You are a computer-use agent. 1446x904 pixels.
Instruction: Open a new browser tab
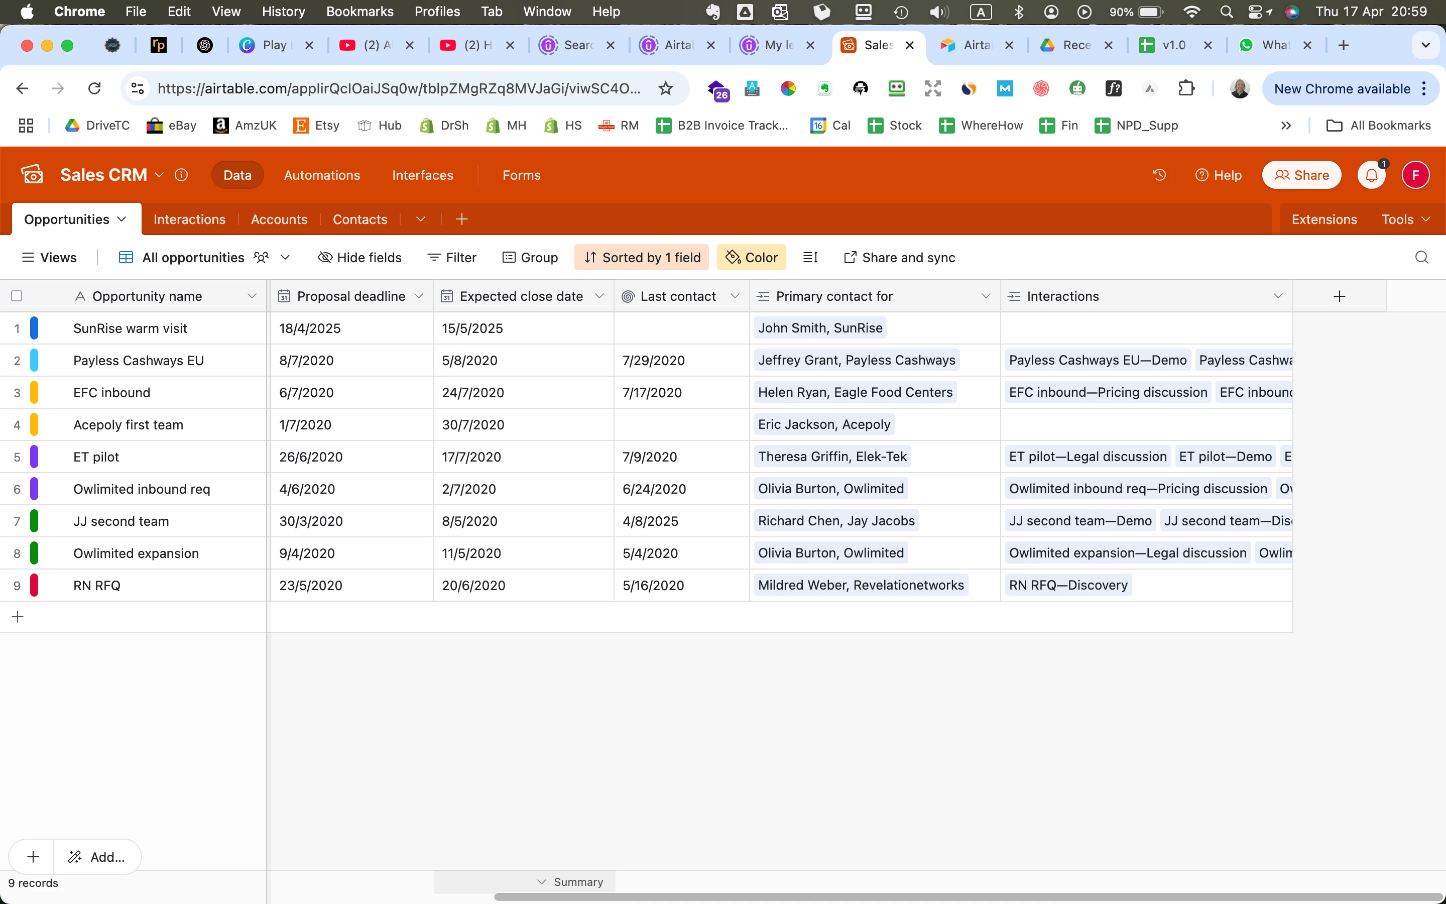coord(1343,45)
